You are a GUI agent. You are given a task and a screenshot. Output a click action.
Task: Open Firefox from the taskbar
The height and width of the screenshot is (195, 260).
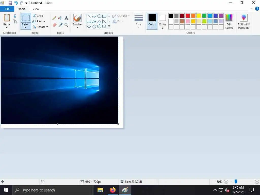coord(112,190)
